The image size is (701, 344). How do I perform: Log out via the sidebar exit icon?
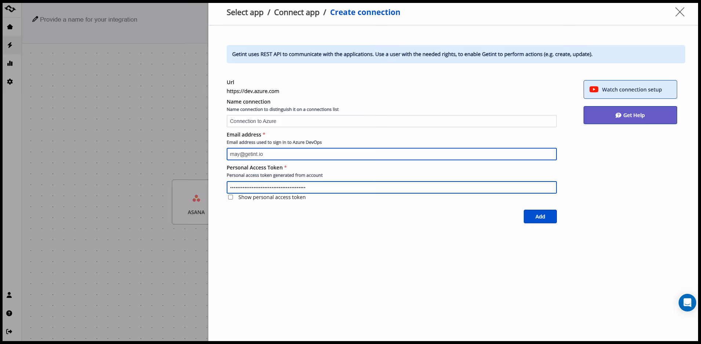[9, 332]
